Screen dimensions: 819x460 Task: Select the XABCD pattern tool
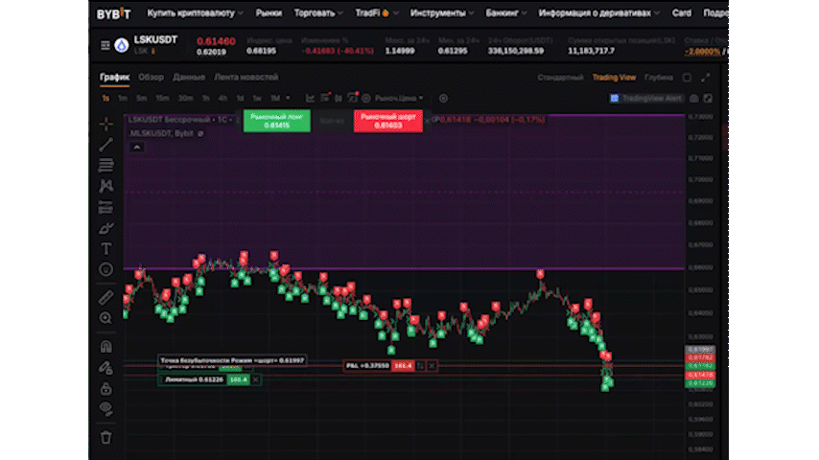point(106,186)
